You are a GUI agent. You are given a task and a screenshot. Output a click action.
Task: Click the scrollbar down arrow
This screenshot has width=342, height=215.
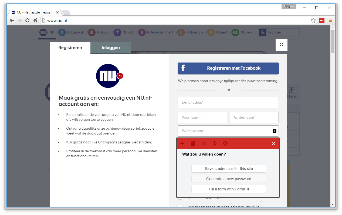pos(333,204)
